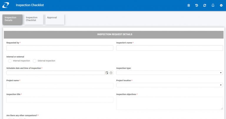Click the refresh sync icon
The height and width of the screenshot is (119, 226).
coord(205,6)
